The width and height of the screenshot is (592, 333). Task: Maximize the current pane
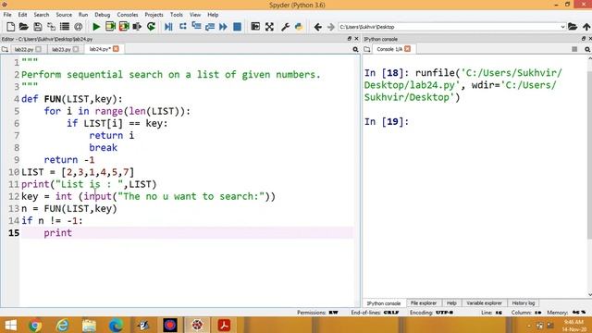coord(255,27)
